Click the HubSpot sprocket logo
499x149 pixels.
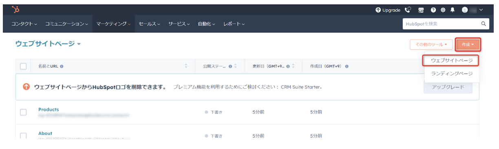tap(15, 9)
